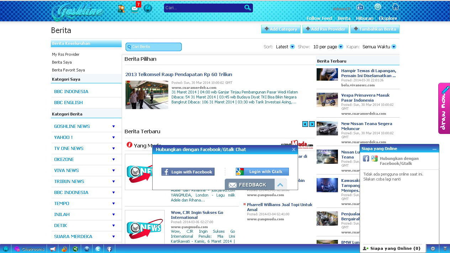Open Chatrooms in the bottom bar

29,249
